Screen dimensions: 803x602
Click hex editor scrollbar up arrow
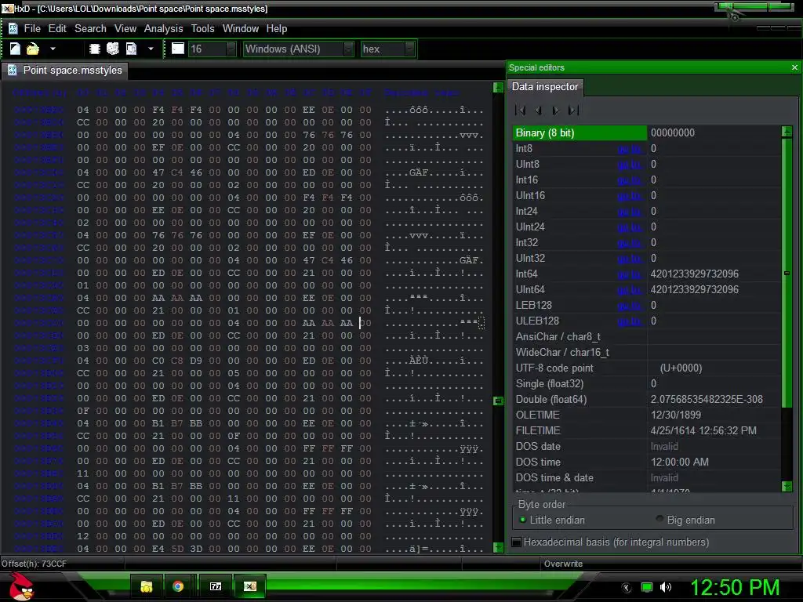pos(498,87)
